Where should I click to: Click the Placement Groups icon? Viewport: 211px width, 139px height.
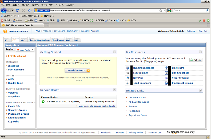click(166, 83)
